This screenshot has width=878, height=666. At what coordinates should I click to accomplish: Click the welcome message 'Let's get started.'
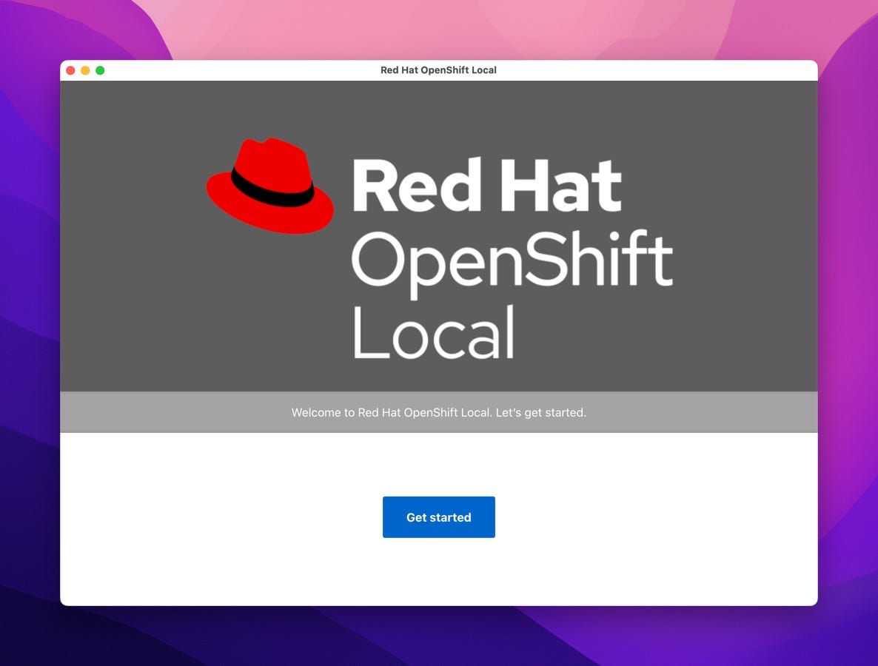click(x=541, y=412)
